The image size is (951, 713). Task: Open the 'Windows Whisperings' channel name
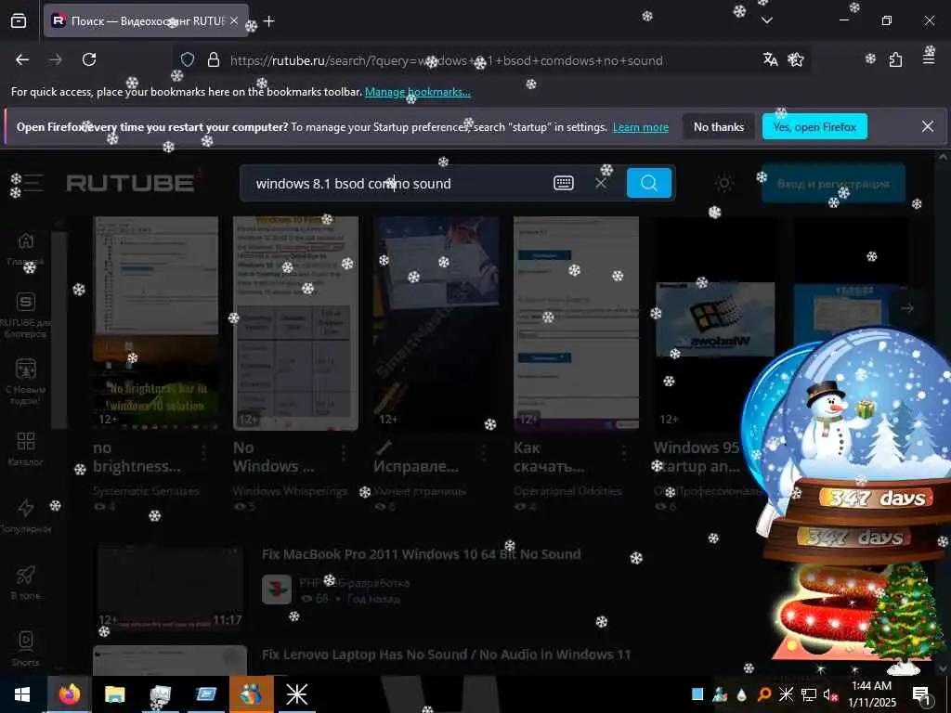[x=290, y=491]
